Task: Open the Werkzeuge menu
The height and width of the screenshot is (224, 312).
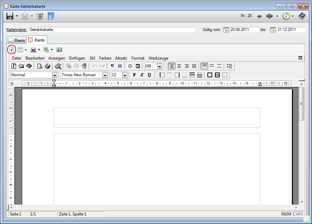Action: (158, 58)
